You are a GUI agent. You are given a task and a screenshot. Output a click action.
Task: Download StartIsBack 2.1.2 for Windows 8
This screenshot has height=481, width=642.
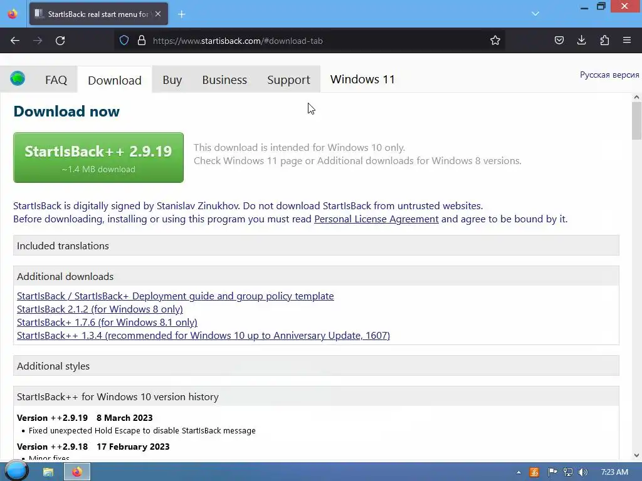point(100,309)
